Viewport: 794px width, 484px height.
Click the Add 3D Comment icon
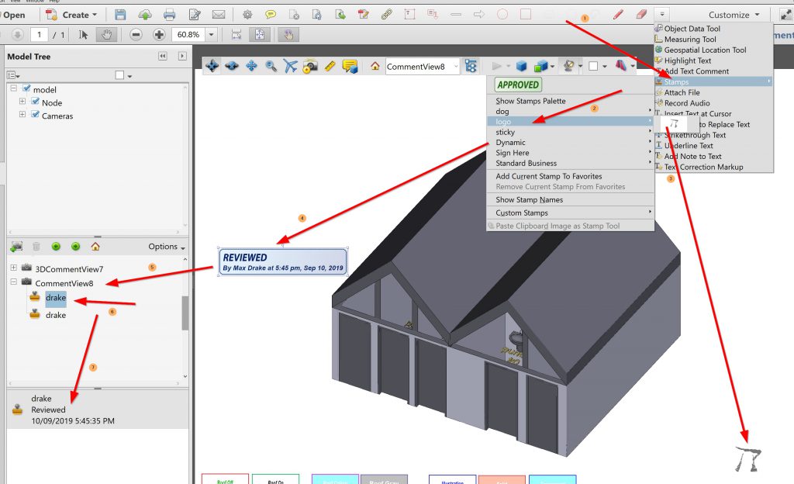tap(349, 67)
